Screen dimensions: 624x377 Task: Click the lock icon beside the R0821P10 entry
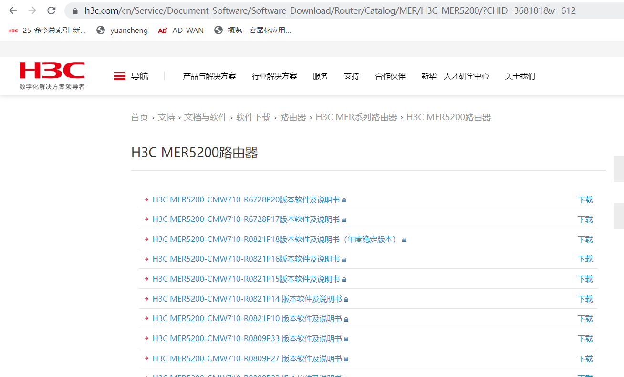click(346, 319)
